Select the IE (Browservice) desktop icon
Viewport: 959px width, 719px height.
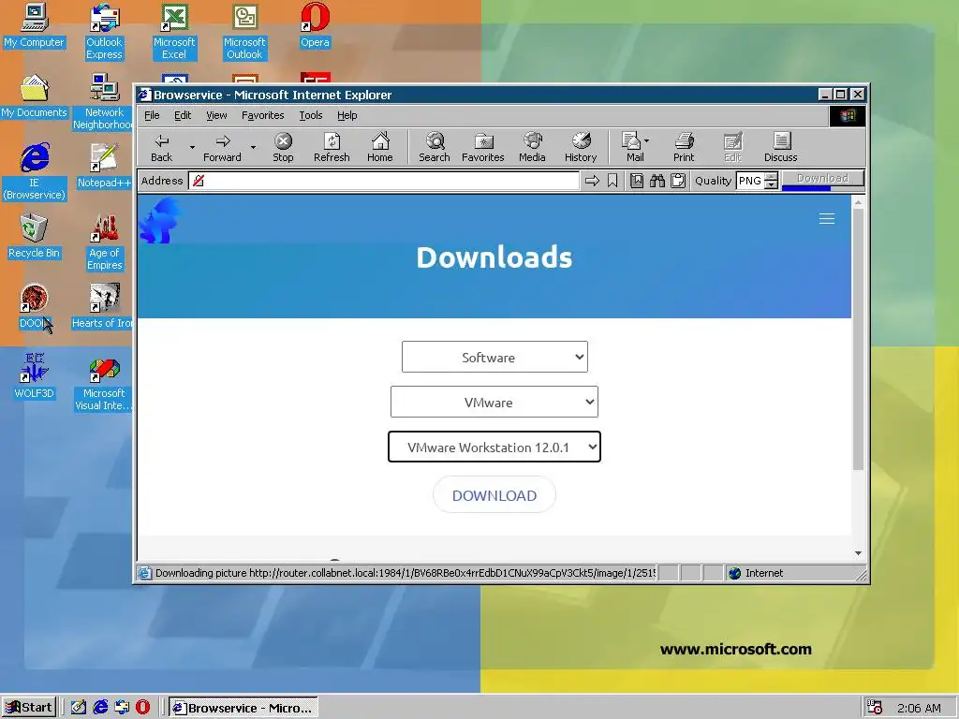coord(35,171)
